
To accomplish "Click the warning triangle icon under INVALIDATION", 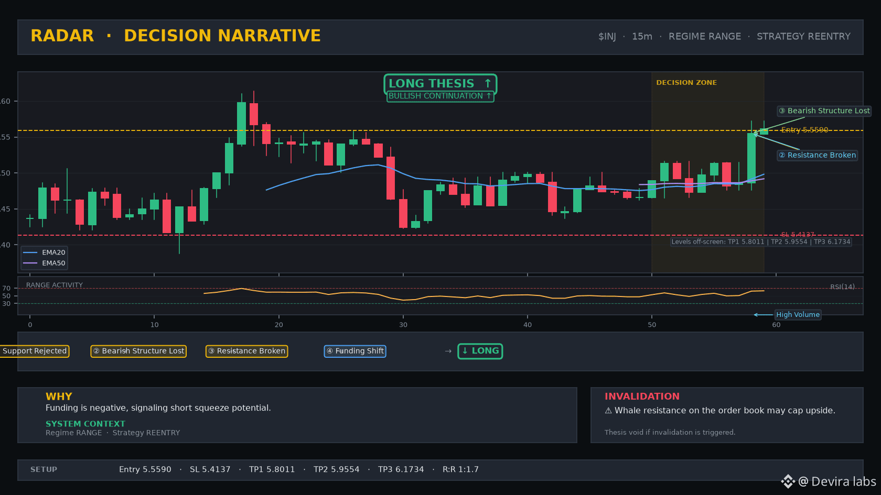I will tap(608, 411).
